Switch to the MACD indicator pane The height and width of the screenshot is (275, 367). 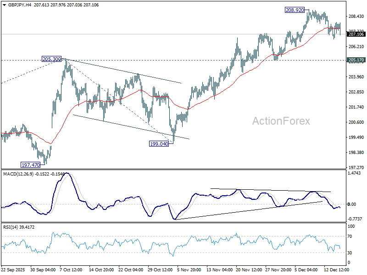coord(183,197)
